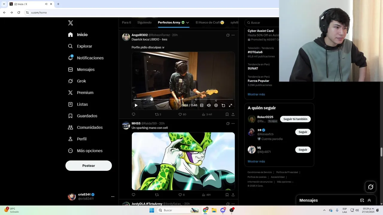Viewport: 383px width, 215px height.
Task: Open Windows Start menu
Action: [x=152, y=210]
